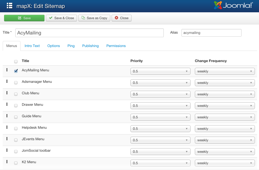The image size is (259, 170).
Task: Check the Club Menu checkbox
Action: pyautogui.click(x=16, y=94)
